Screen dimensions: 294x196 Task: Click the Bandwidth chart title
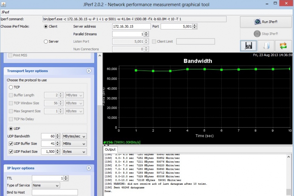pos(198,61)
